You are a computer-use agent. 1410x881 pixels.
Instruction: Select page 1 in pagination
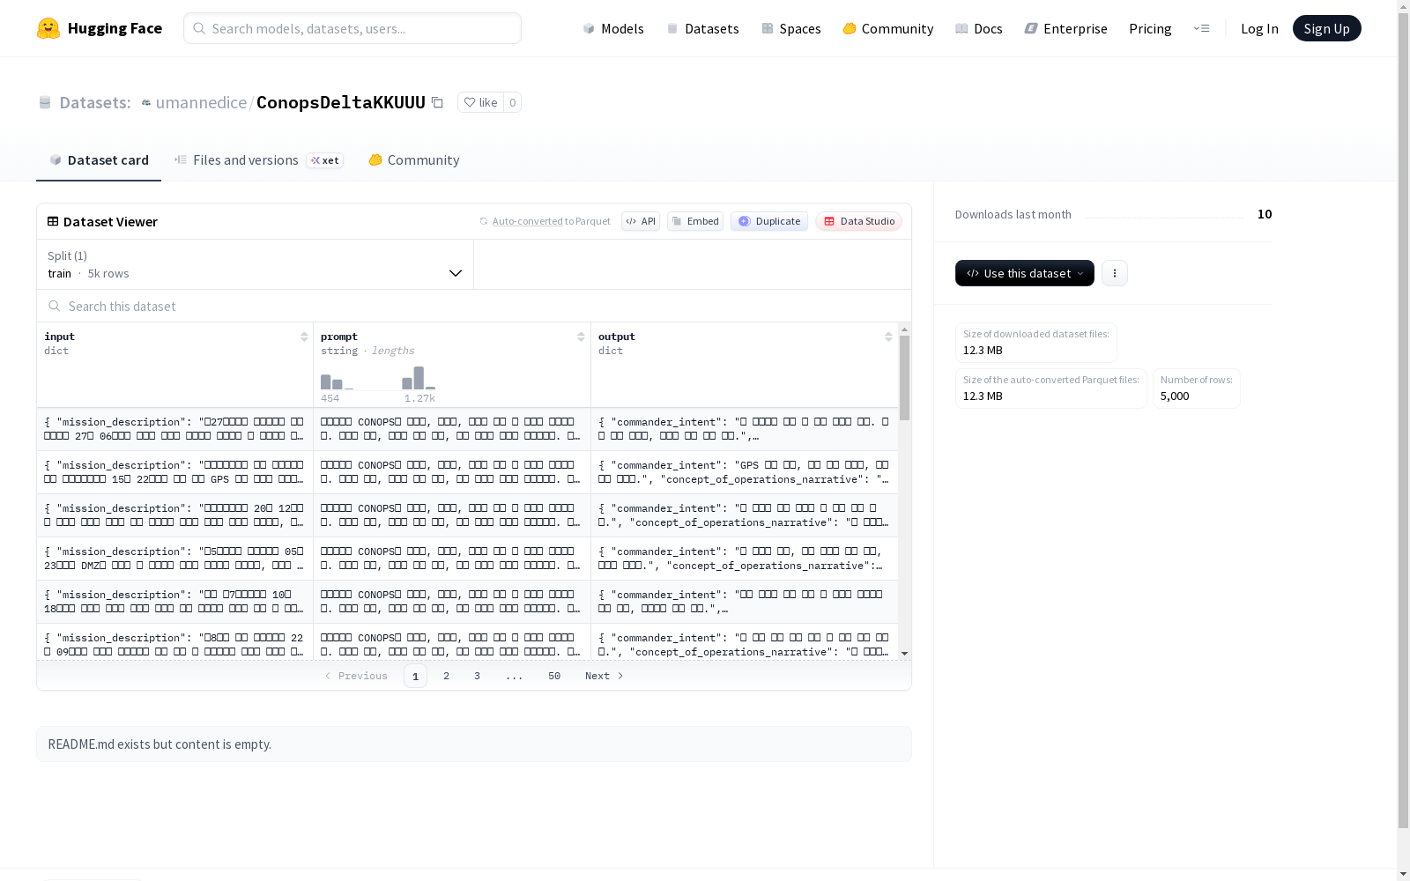tap(415, 676)
